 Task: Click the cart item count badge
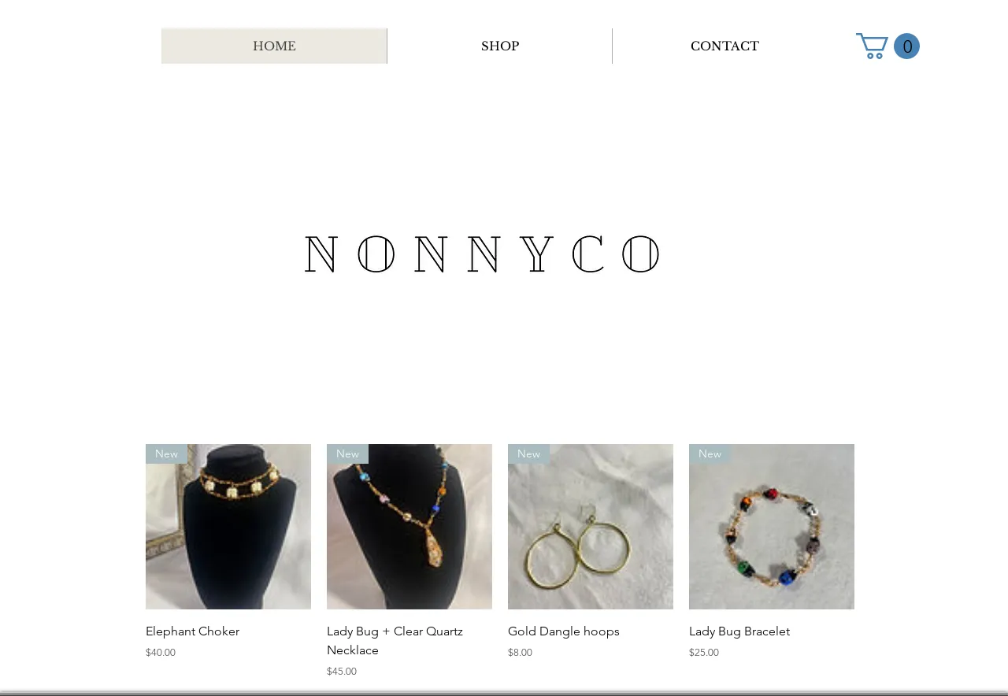906,46
